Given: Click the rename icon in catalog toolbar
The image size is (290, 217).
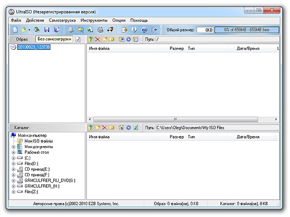Looking at the screenshot, I should click(111, 127).
